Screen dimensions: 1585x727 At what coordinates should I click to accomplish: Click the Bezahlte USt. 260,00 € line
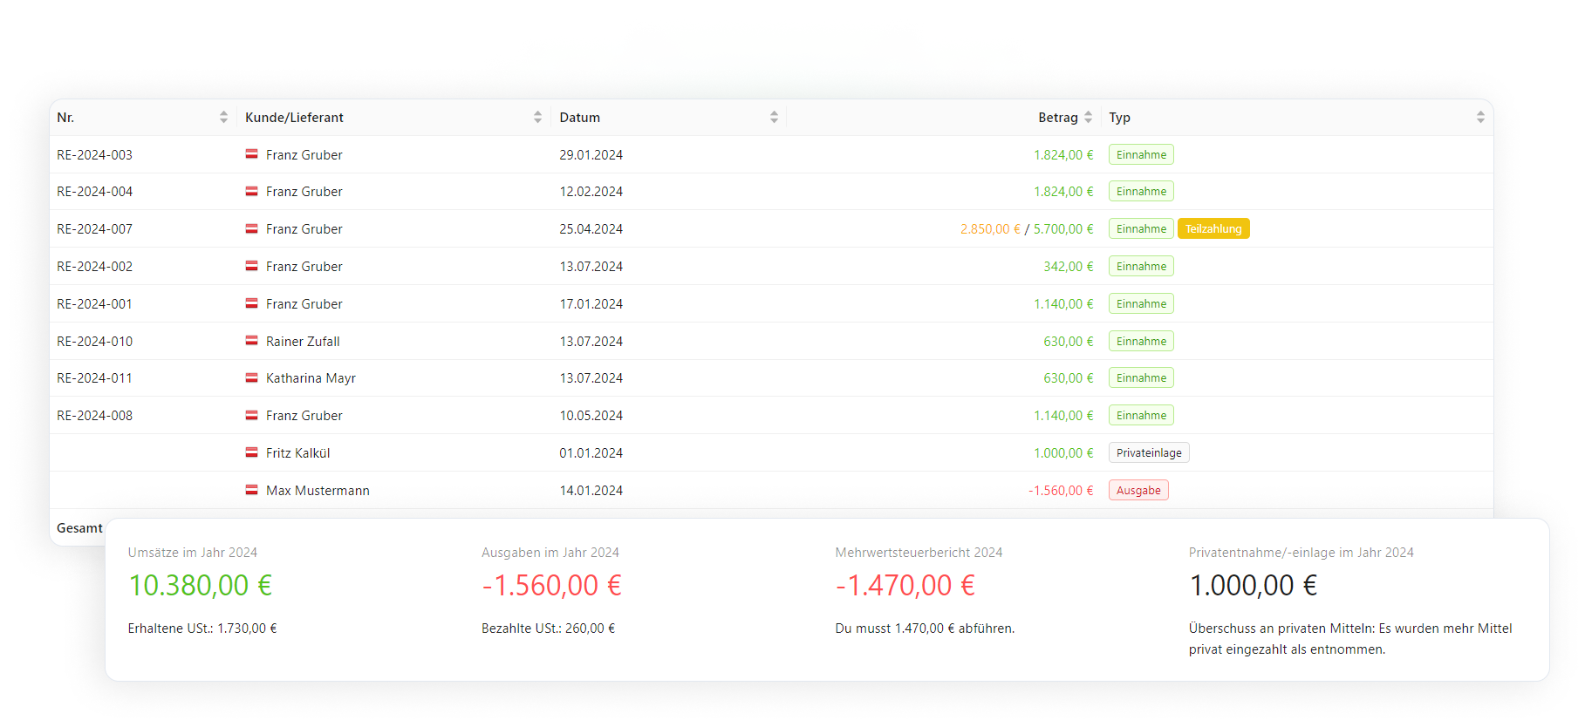coord(548,628)
